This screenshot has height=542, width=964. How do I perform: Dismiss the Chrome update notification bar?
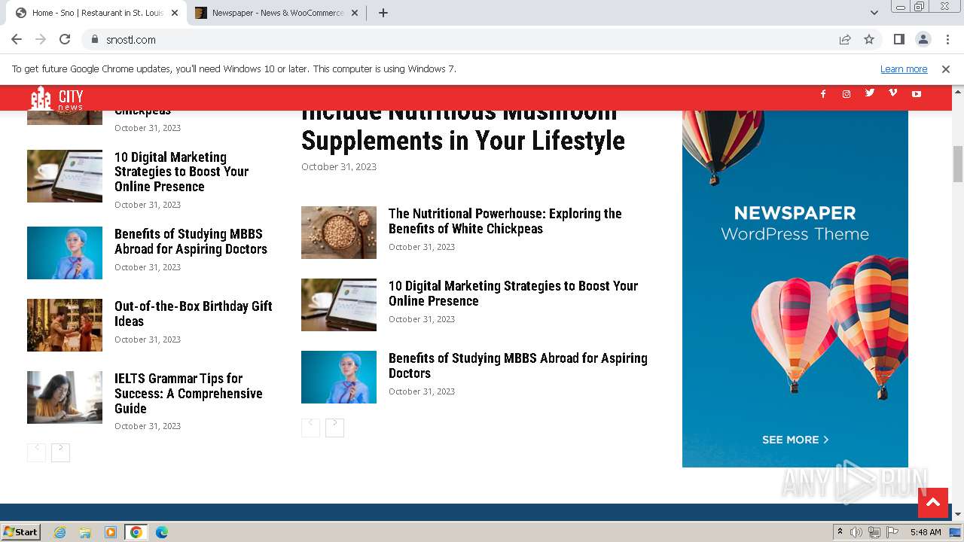tap(946, 69)
